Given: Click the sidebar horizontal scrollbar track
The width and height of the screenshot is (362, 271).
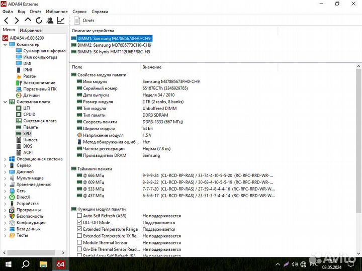Looking at the screenshot, I should coord(35,253).
